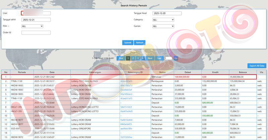This screenshot has height=140, width=268.
Task: Click the page number input box
Action: 168,58
